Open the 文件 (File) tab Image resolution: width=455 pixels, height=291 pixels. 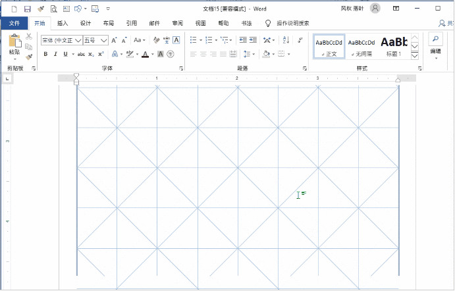[14, 23]
